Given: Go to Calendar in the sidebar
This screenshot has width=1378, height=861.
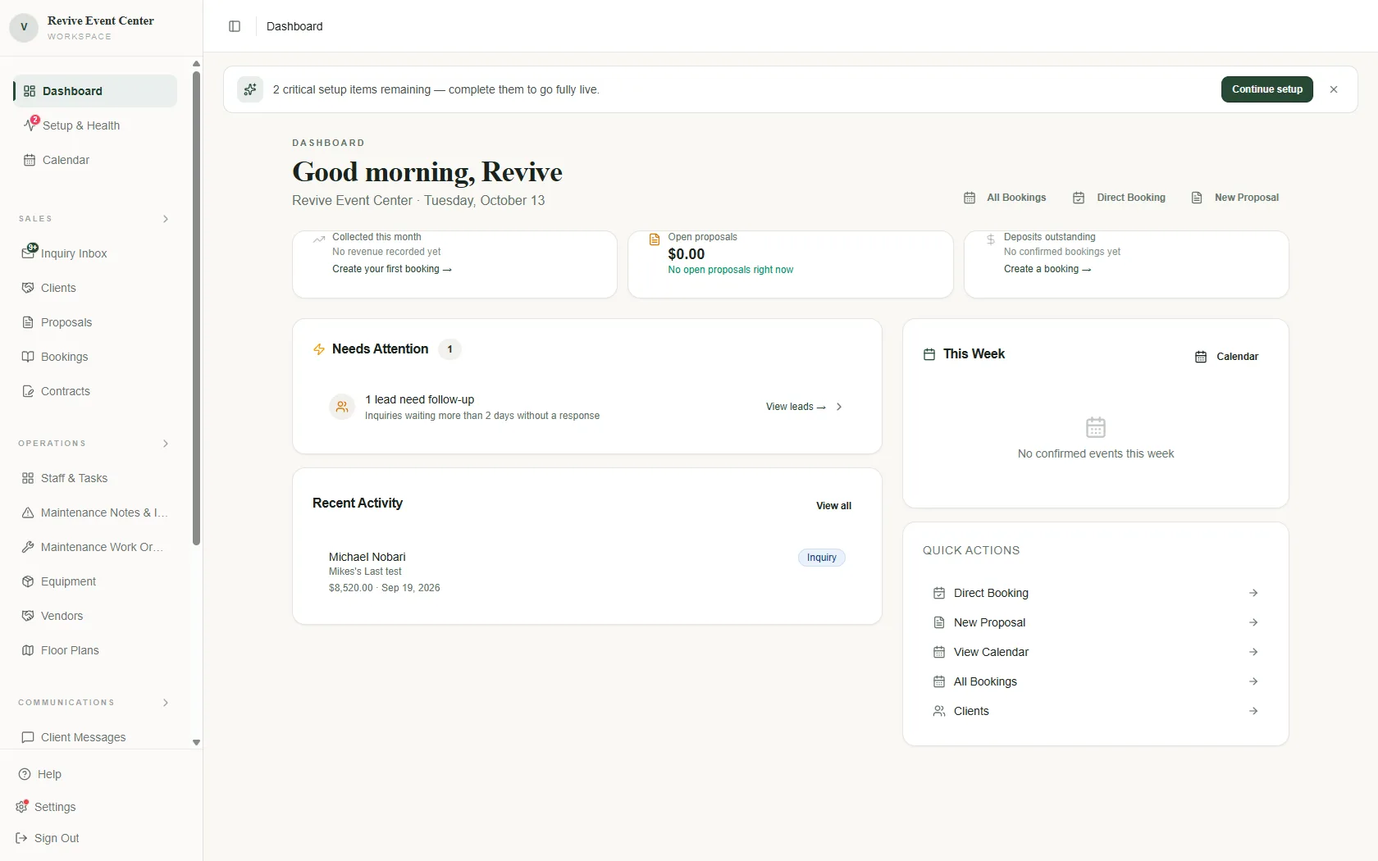Looking at the screenshot, I should (95, 160).
